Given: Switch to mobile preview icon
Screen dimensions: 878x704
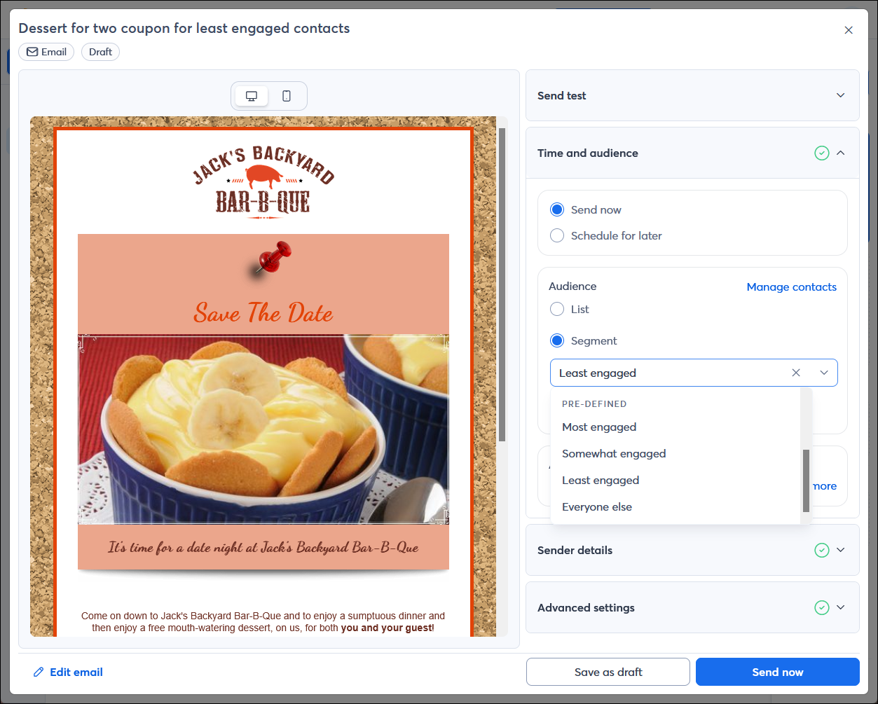Looking at the screenshot, I should pyautogui.click(x=287, y=96).
